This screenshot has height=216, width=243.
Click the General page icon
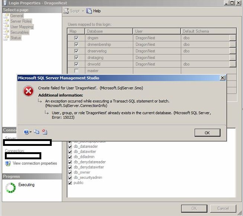pyautogui.click(x=6, y=16)
